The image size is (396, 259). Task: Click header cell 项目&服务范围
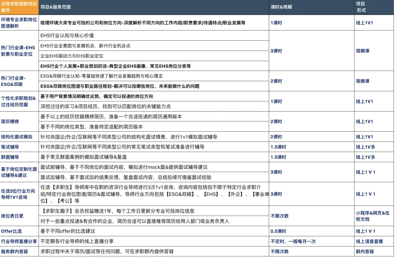(x=154, y=7)
